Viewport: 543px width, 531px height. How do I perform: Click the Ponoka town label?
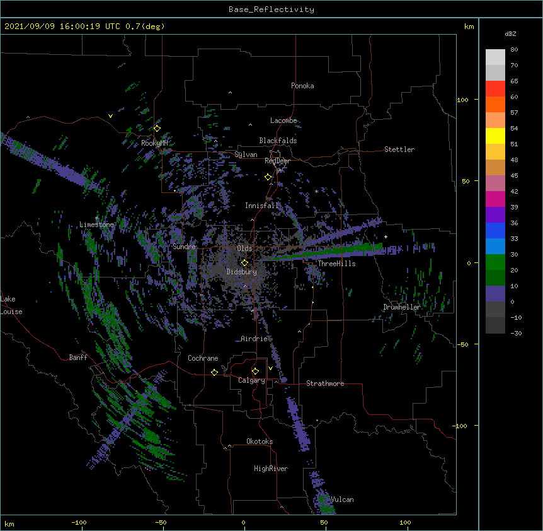(x=302, y=86)
